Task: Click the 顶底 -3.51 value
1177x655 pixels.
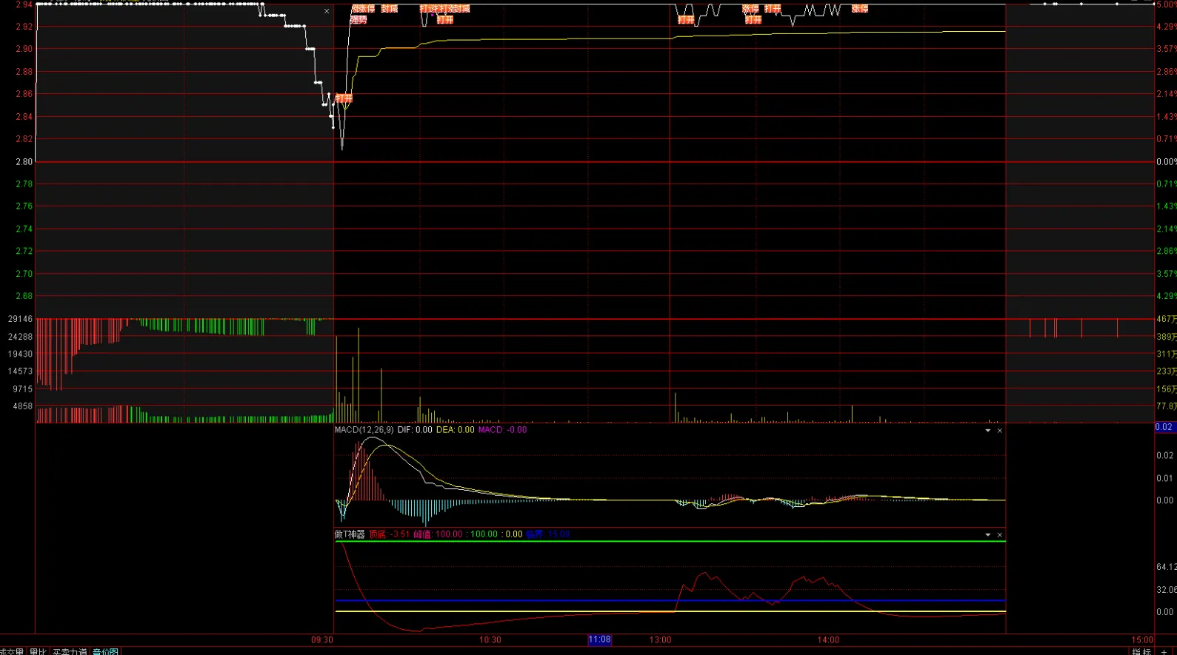Action: [389, 534]
